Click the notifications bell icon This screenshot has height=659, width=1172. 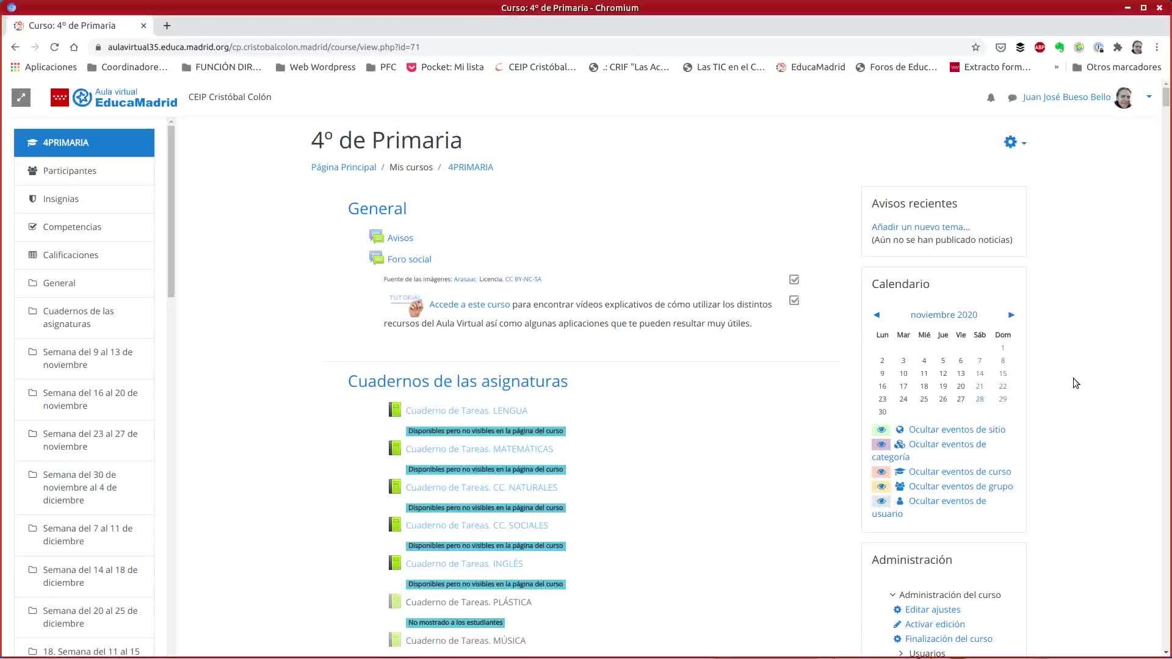coord(991,98)
